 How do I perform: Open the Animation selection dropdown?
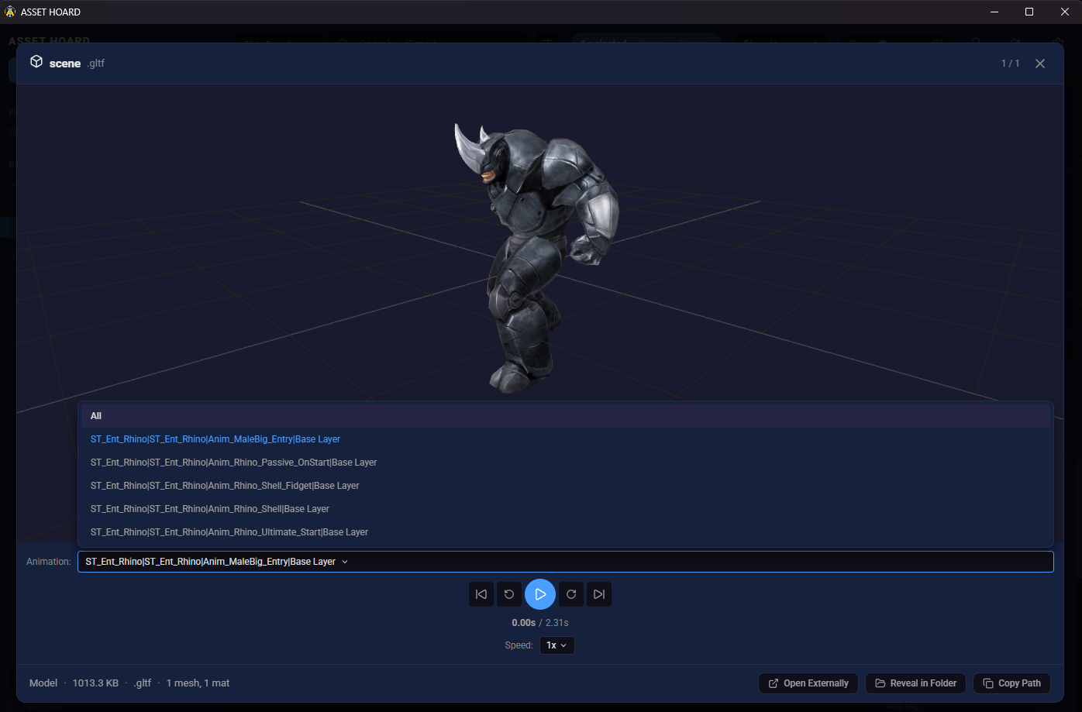[565, 561]
